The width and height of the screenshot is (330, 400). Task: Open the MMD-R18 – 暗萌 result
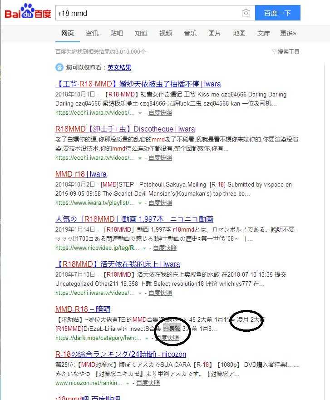pos(83,309)
